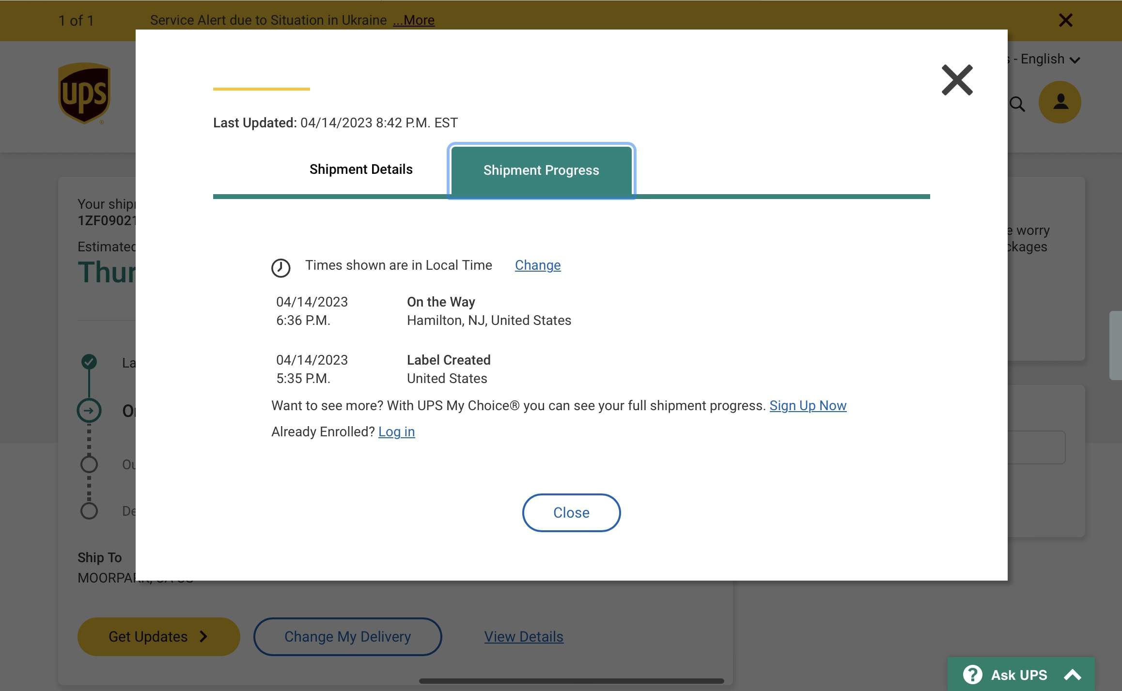This screenshot has height=691, width=1122.
Task: Expand the Ask UPS chat chevron
Action: (1073, 675)
